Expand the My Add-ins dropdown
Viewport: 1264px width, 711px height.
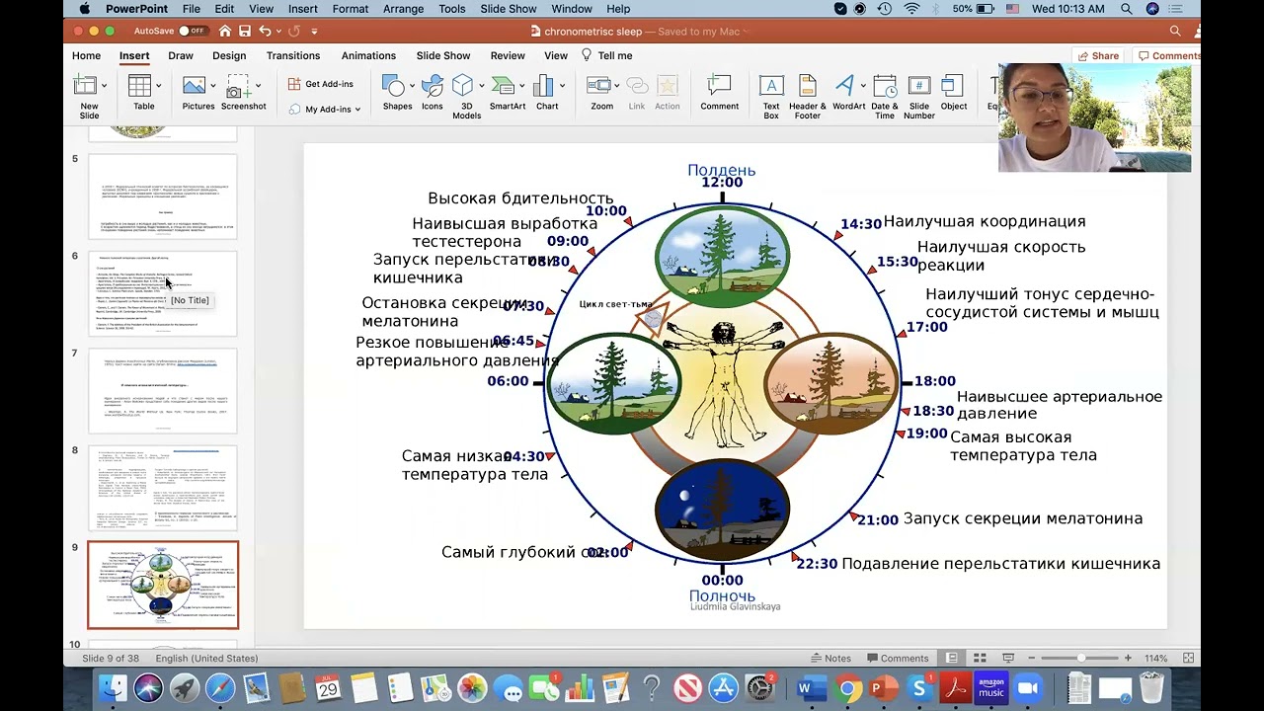coord(357,110)
